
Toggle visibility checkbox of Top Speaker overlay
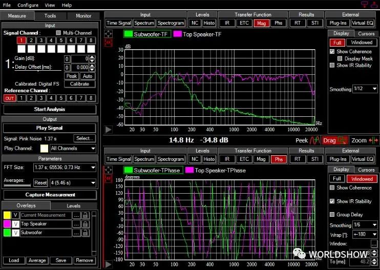click(x=15, y=224)
